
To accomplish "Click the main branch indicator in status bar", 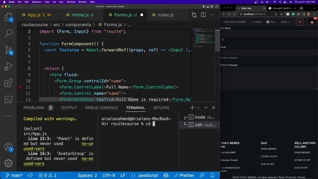I will click(14, 176).
